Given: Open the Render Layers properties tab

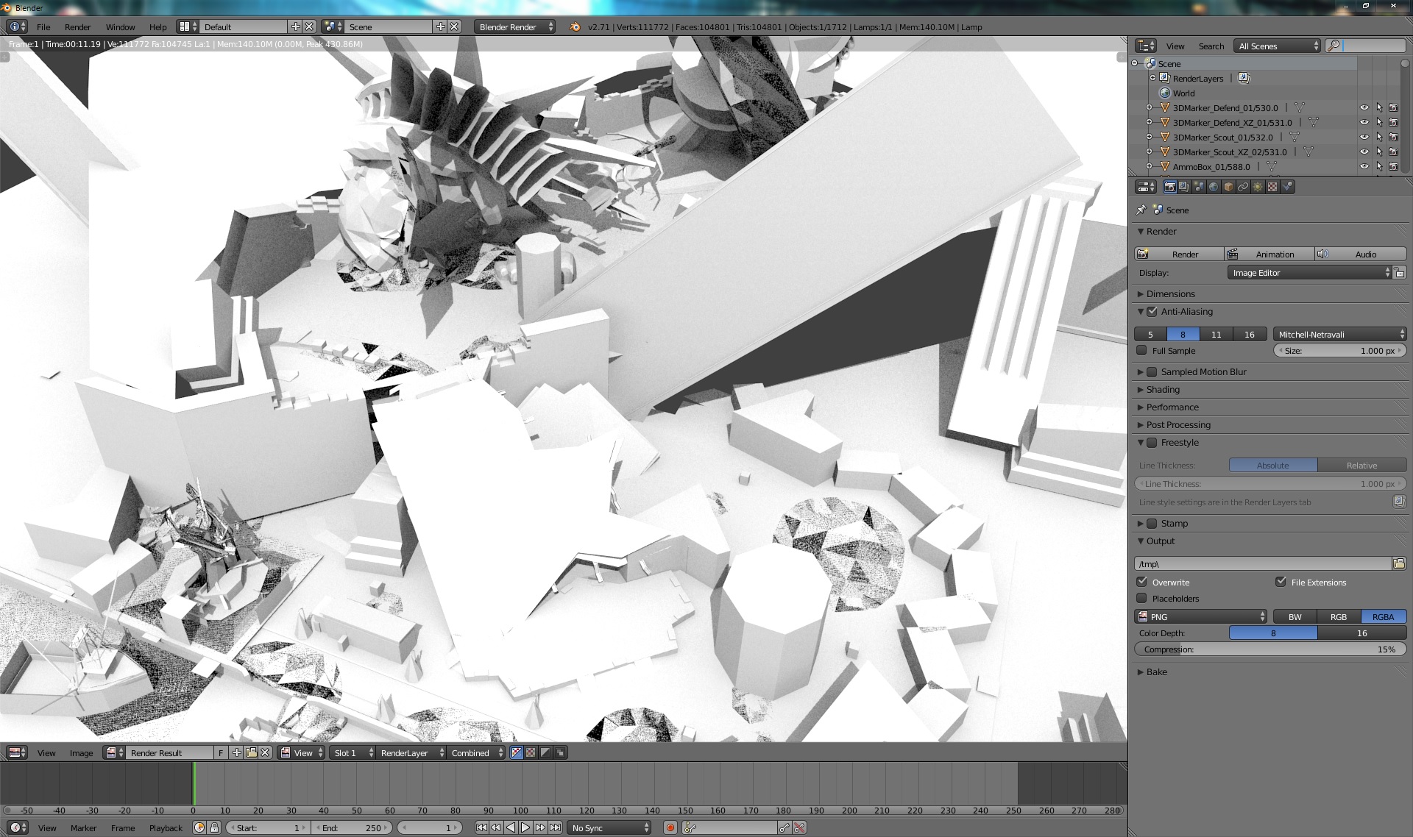Looking at the screenshot, I should pyautogui.click(x=1184, y=187).
